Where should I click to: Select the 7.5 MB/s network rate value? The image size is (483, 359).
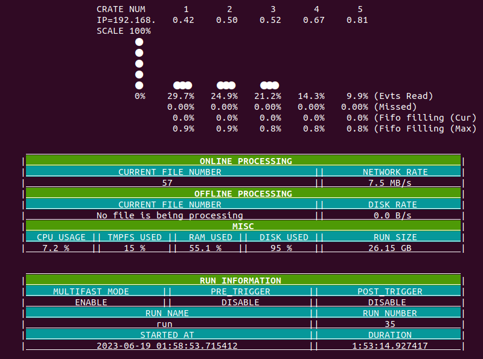coord(389,183)
